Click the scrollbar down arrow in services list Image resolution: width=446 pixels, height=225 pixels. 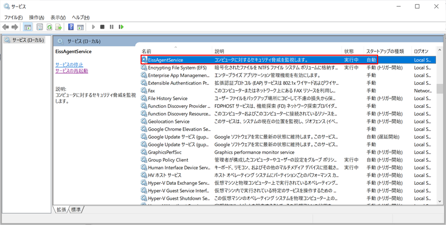pos(440,201)
